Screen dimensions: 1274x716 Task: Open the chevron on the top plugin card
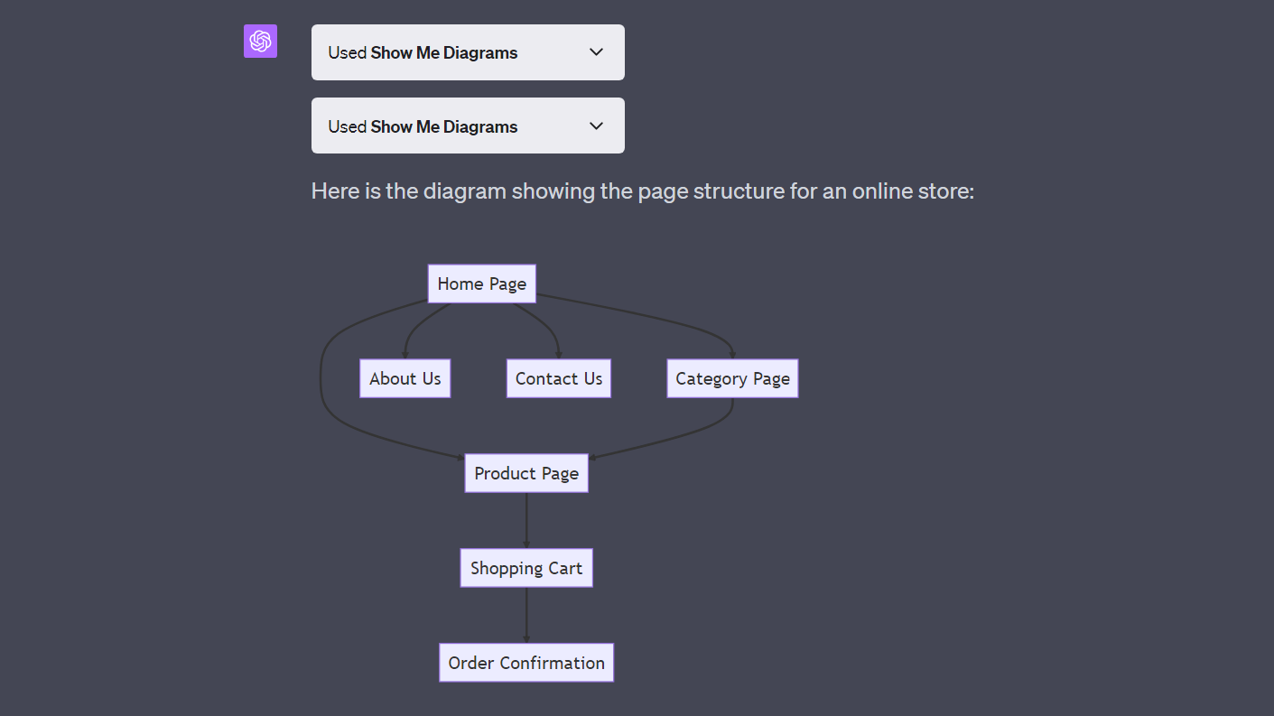point(595,51)
